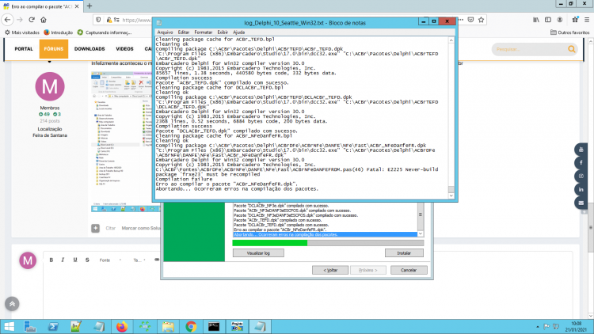Toggle bold in the reply editor
594x334 pixels.
point(51,260)
